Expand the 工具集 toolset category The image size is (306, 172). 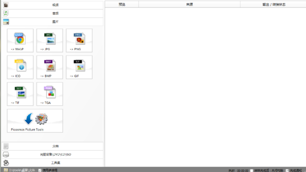click(x=52, y=163)
